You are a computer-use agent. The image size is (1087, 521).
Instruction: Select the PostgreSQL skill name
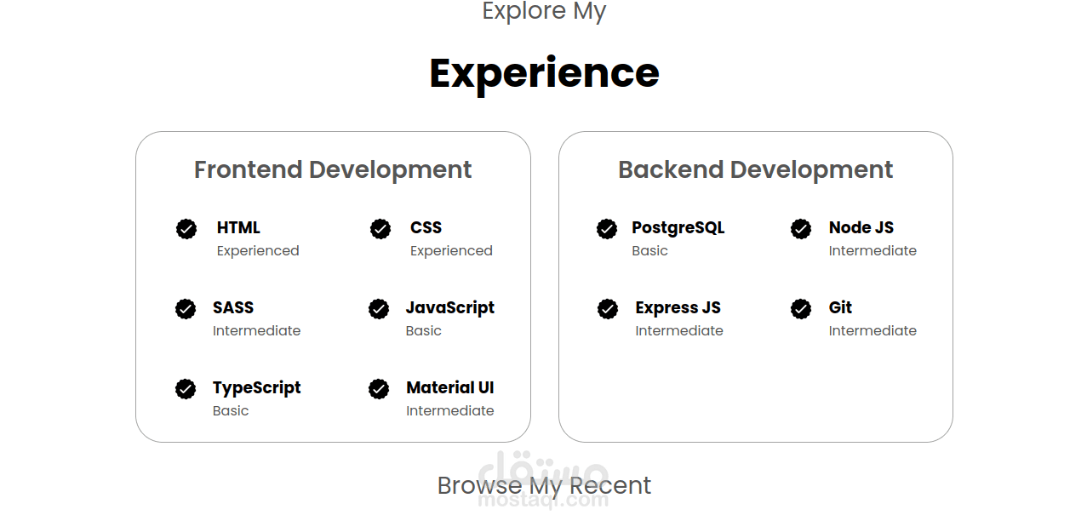[x=678, y=227]
